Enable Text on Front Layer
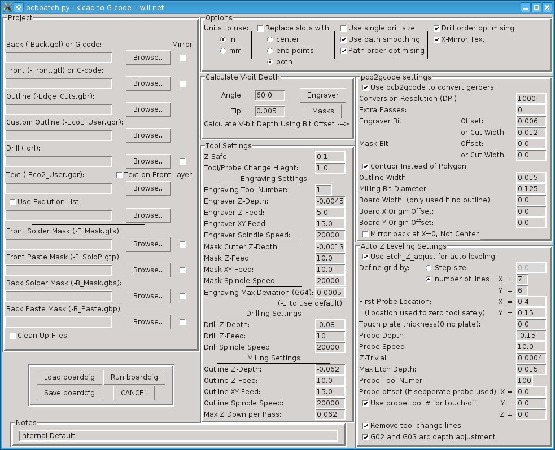Screen dimensions: 555x450 [x=119, y=175]
